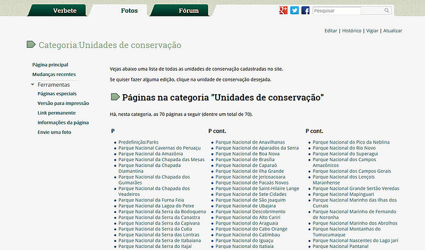This screenshot has height=250, width=425.
Task: Focus the Pesquisar search field
Action: coord(337,11)
